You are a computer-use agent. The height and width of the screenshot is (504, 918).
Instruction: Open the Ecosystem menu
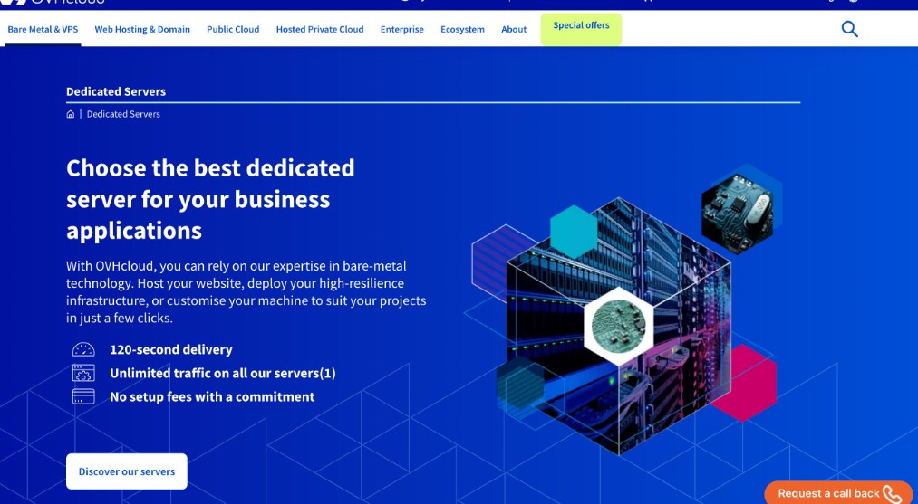[462, 29]
